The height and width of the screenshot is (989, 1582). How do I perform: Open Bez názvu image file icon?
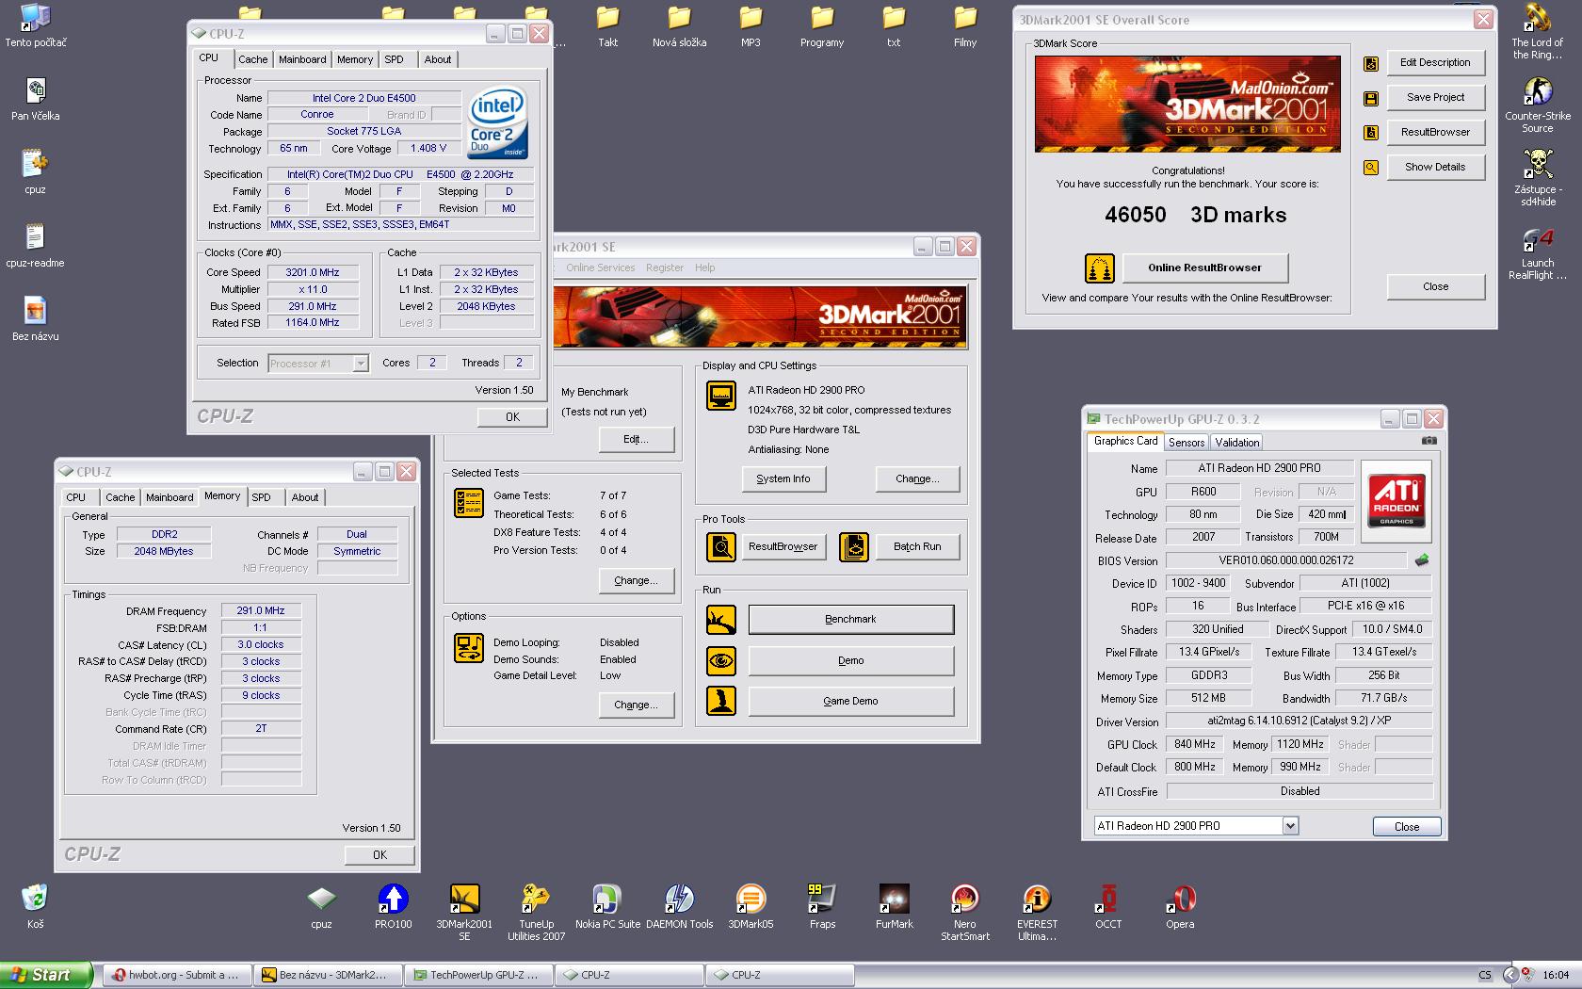point(36,318)
